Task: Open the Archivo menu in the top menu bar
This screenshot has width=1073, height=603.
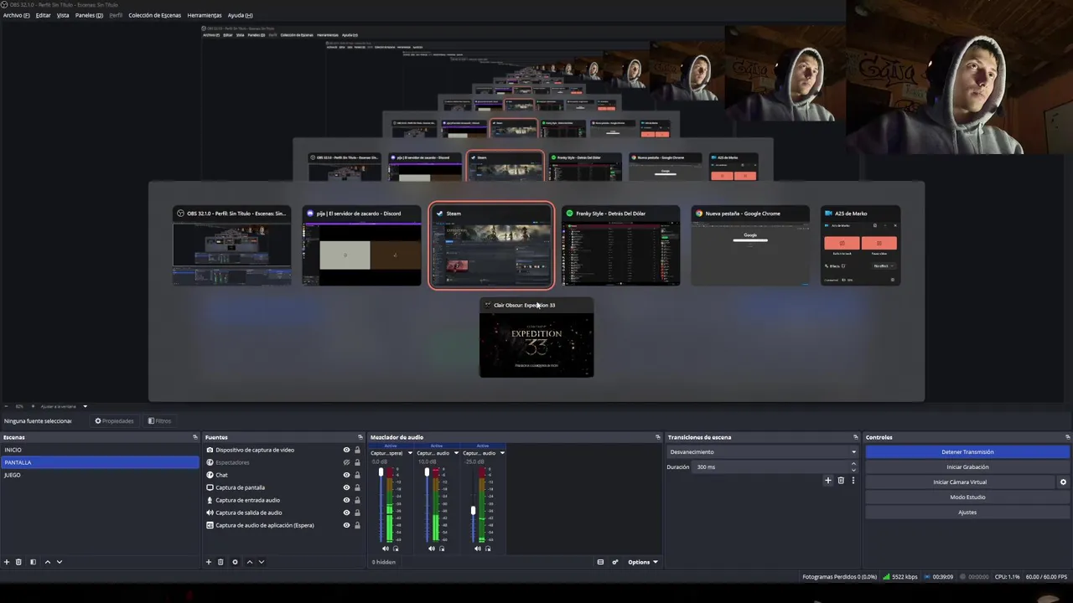Action: [16, 15]
